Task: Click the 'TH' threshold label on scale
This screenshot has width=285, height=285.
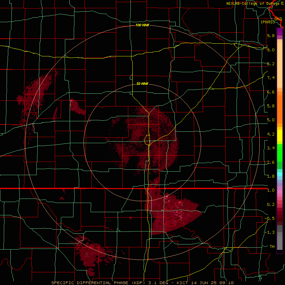Action: click(x=272, y=247)
